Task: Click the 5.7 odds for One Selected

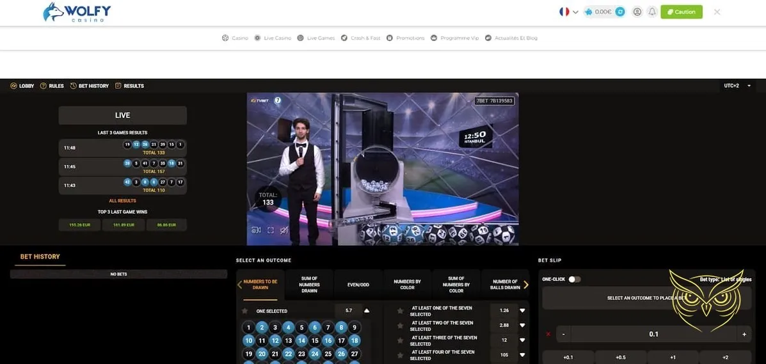Action: (349, 311)
